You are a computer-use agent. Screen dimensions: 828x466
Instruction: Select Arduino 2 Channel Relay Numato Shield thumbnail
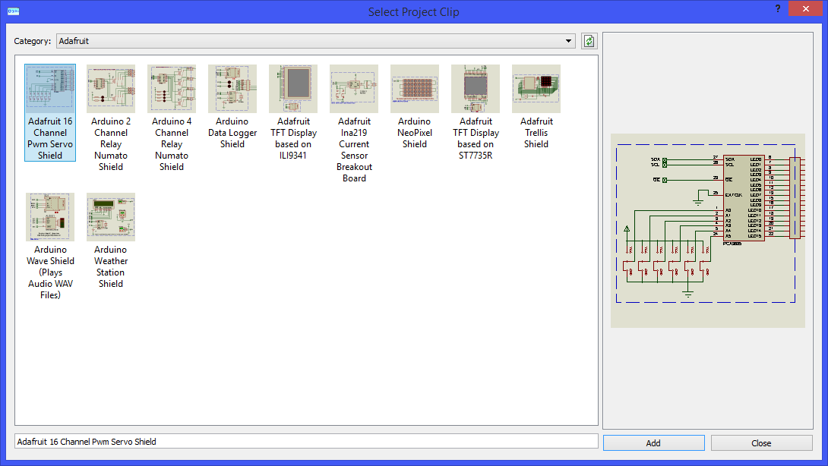click(111, 89)
